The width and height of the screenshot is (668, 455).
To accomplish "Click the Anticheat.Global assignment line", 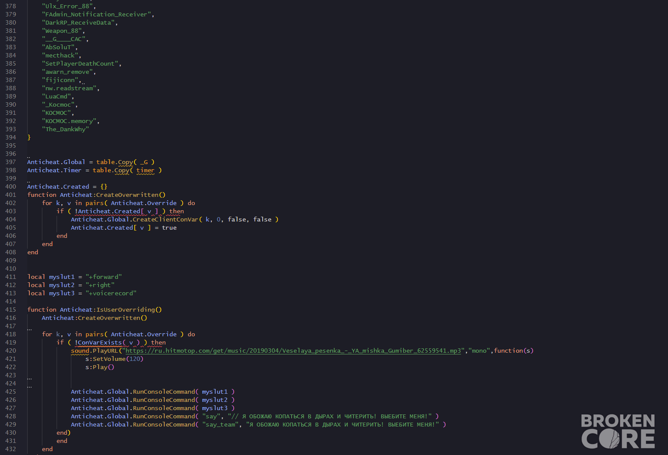I will [91, 162].
